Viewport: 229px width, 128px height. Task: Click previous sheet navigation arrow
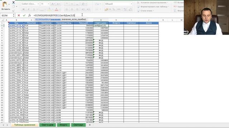[3, 125]
